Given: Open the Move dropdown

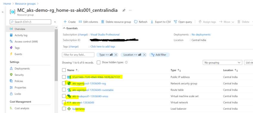Looking at the screenshot, I should pos(227,22).
